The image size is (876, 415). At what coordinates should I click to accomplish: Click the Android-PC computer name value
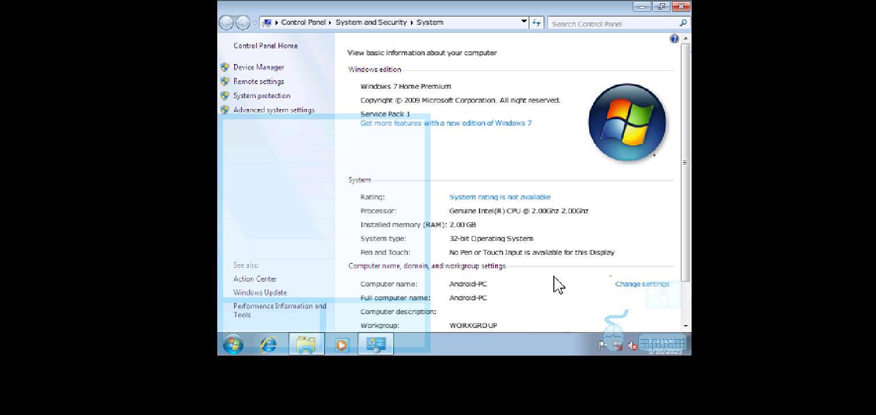468,284
